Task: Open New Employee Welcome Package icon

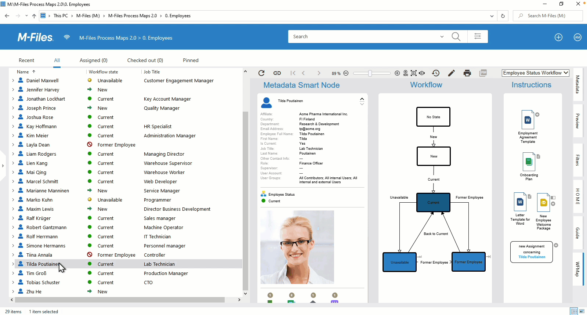Action: pyautogui.click(x=543, y=203)
